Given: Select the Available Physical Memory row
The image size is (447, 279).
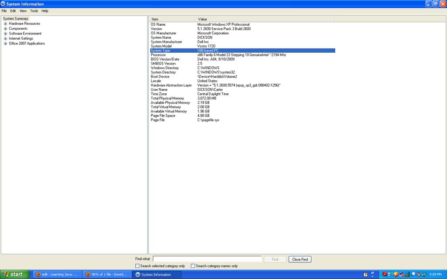Looking at the screenshot, I should click(x=243, y=102).
